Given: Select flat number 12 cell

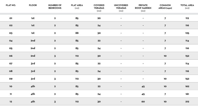Looking at the screenshot, I should tap(11, 102).
